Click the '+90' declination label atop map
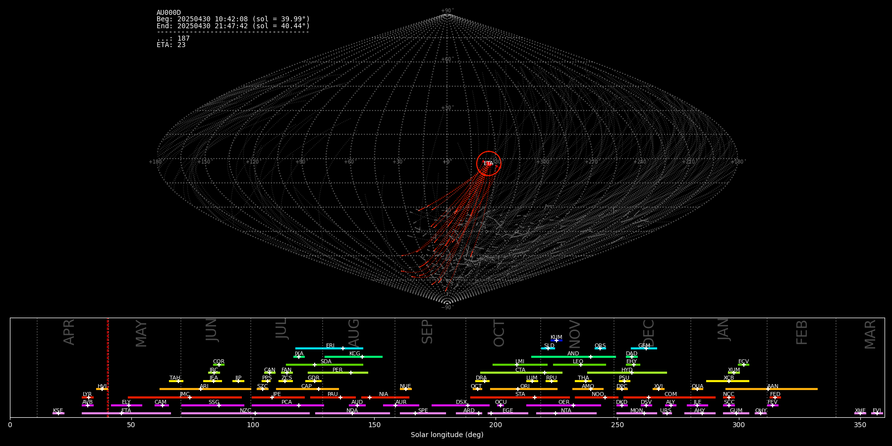Image resolution: width=892 pixels, height=446 pixels. point(446,11)
